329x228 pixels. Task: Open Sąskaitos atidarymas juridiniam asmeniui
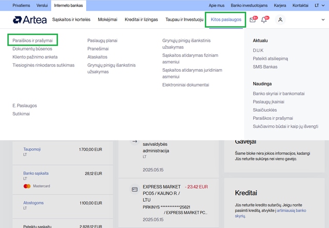click(192, 73)
